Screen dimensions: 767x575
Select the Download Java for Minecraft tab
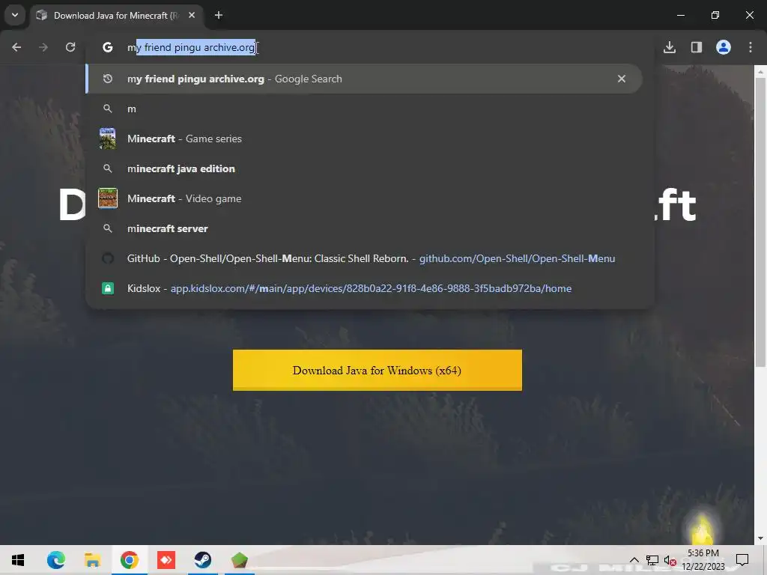point(118,15)
